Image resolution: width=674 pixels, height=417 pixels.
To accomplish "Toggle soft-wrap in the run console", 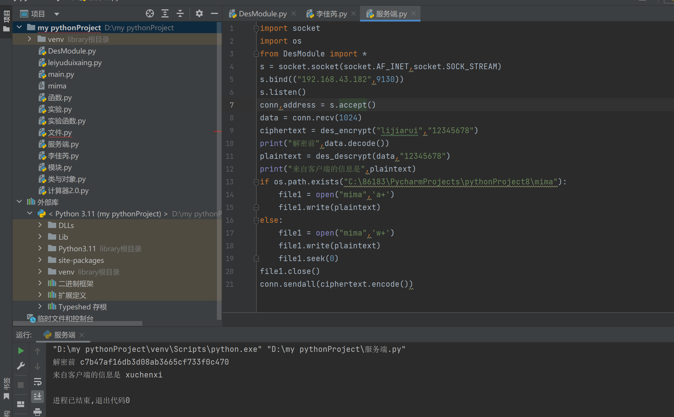I will click(x=38, y=381).
